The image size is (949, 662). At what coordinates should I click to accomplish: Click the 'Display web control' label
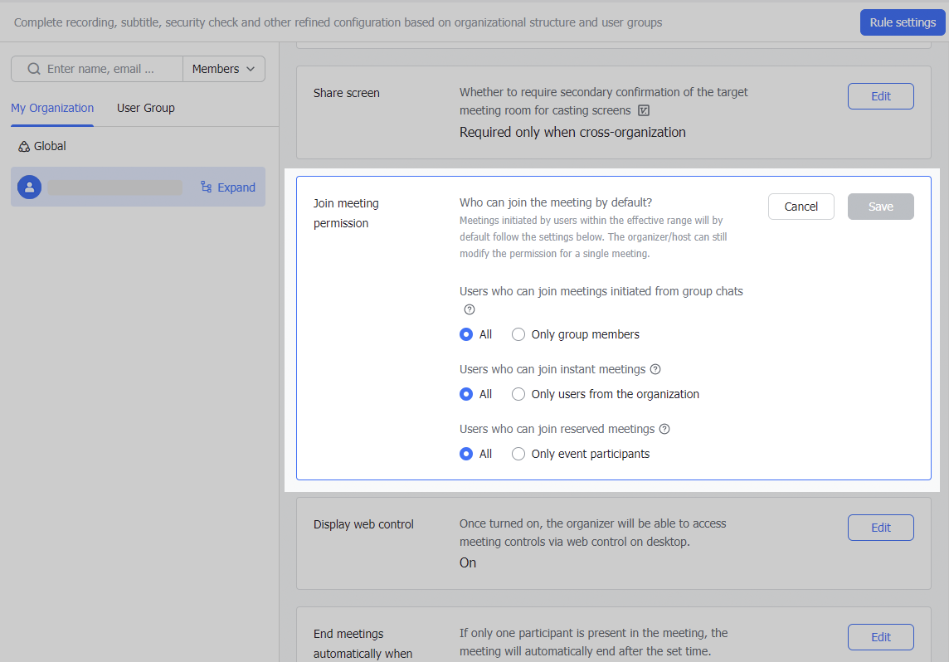(x=363, y=524)
